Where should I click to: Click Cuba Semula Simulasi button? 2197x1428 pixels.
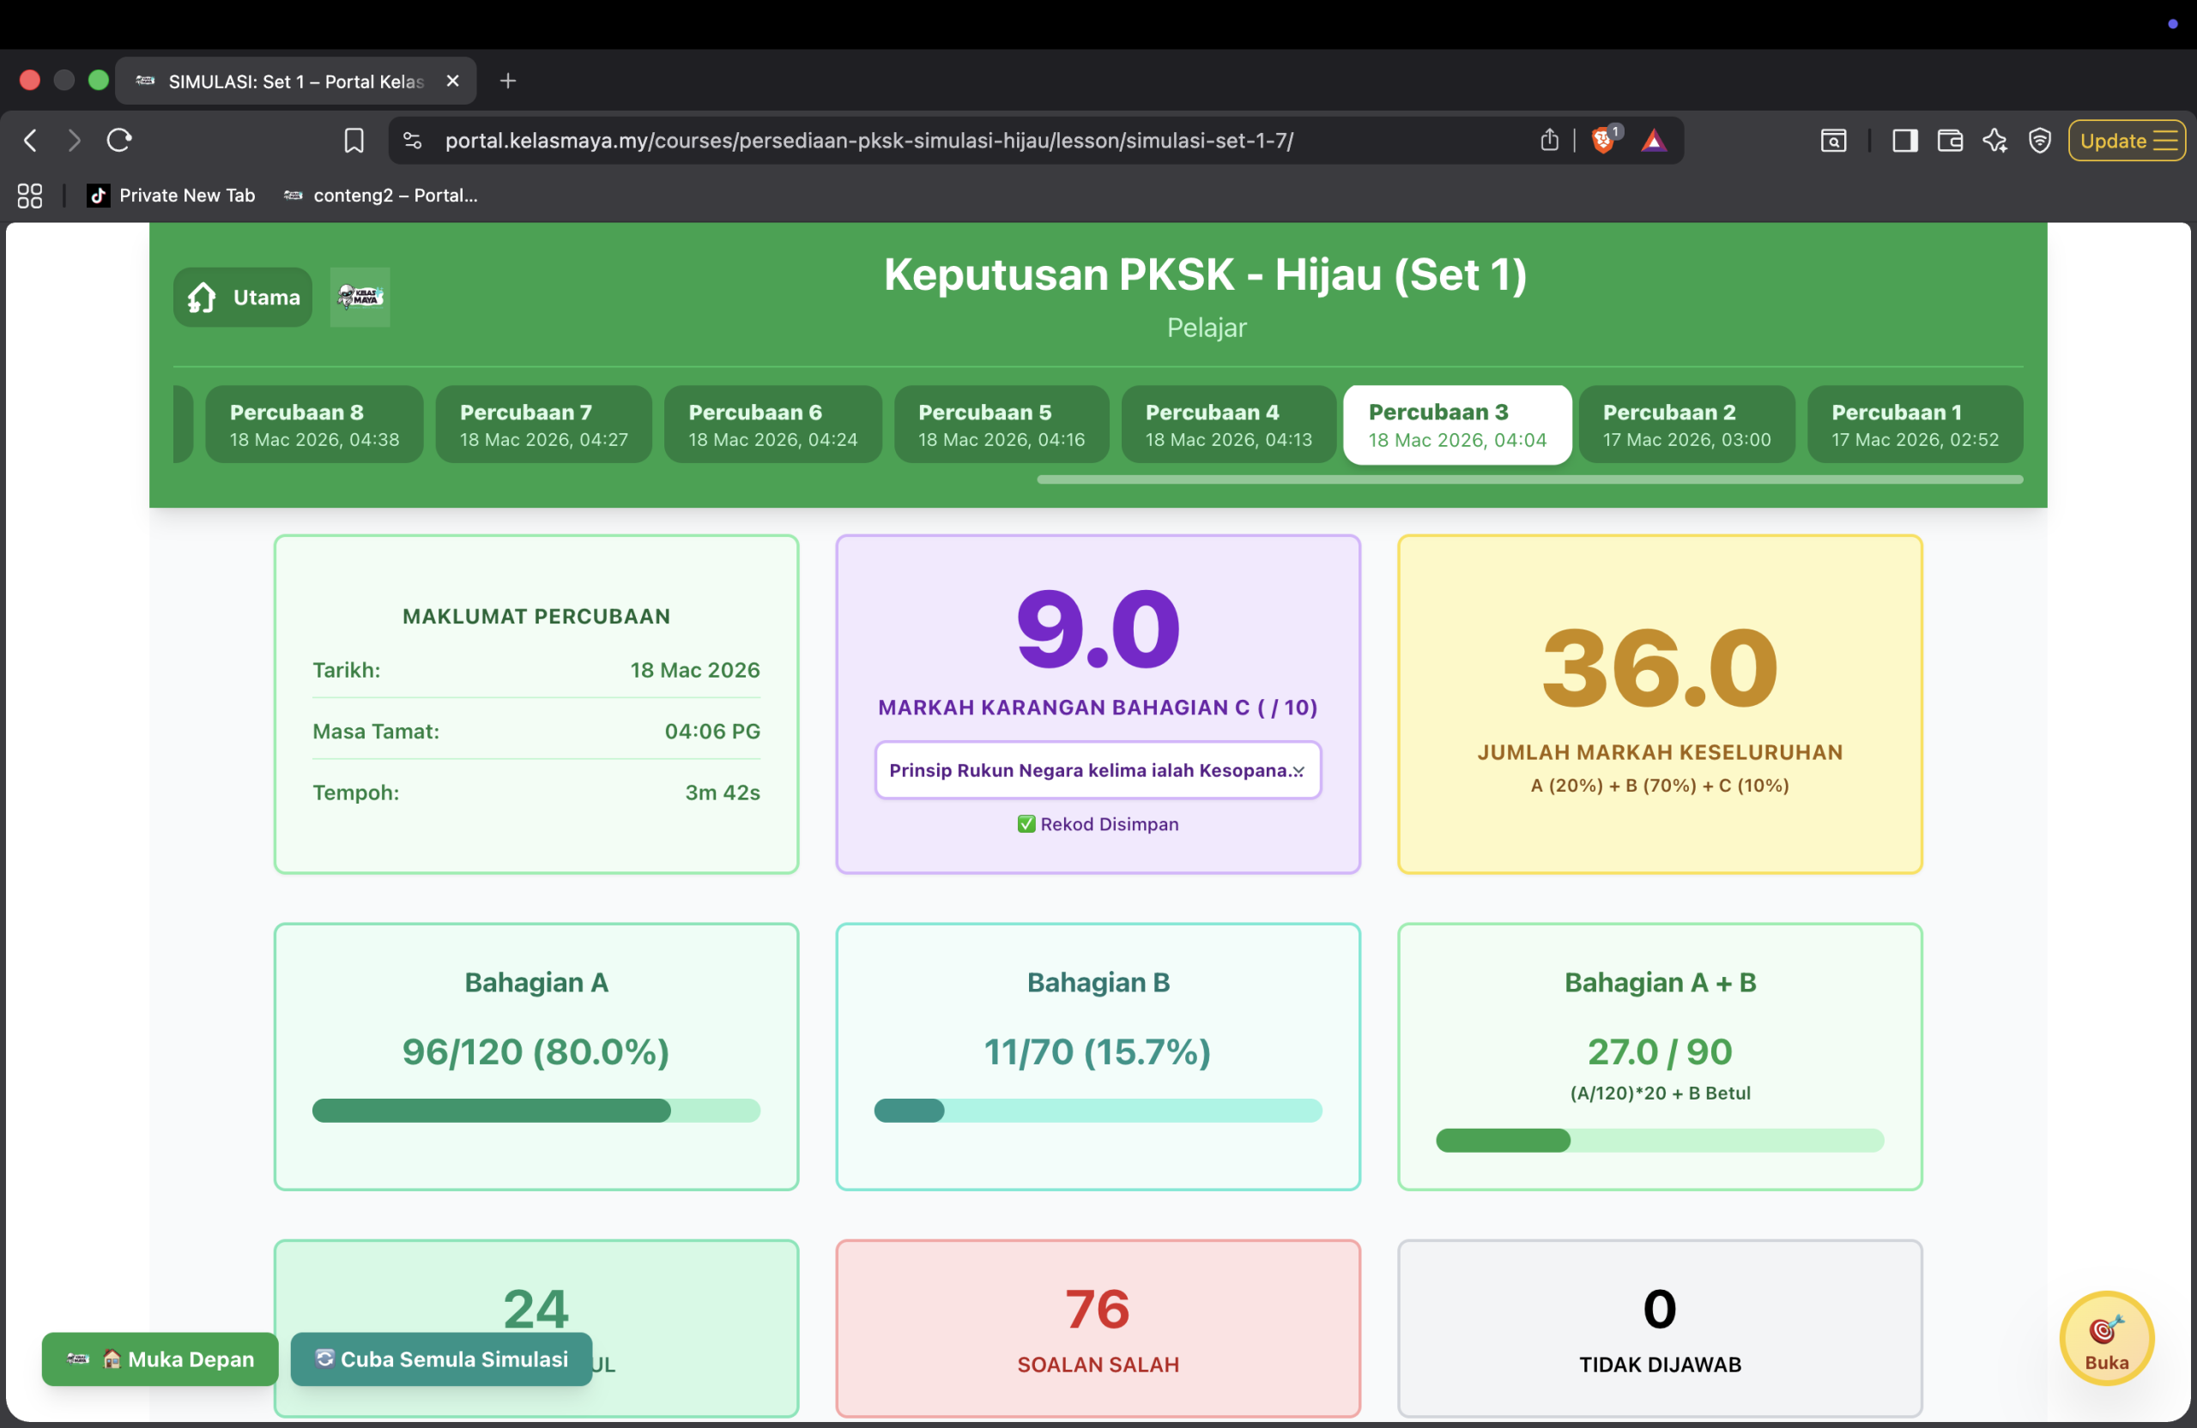441,1359
